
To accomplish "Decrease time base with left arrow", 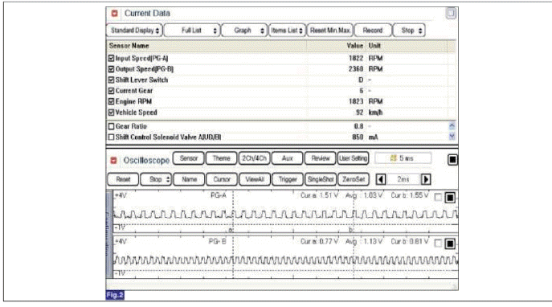I will (381, 179).
